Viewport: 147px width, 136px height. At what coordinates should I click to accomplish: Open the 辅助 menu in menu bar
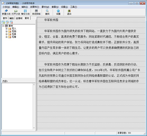[x=25, y=7]
